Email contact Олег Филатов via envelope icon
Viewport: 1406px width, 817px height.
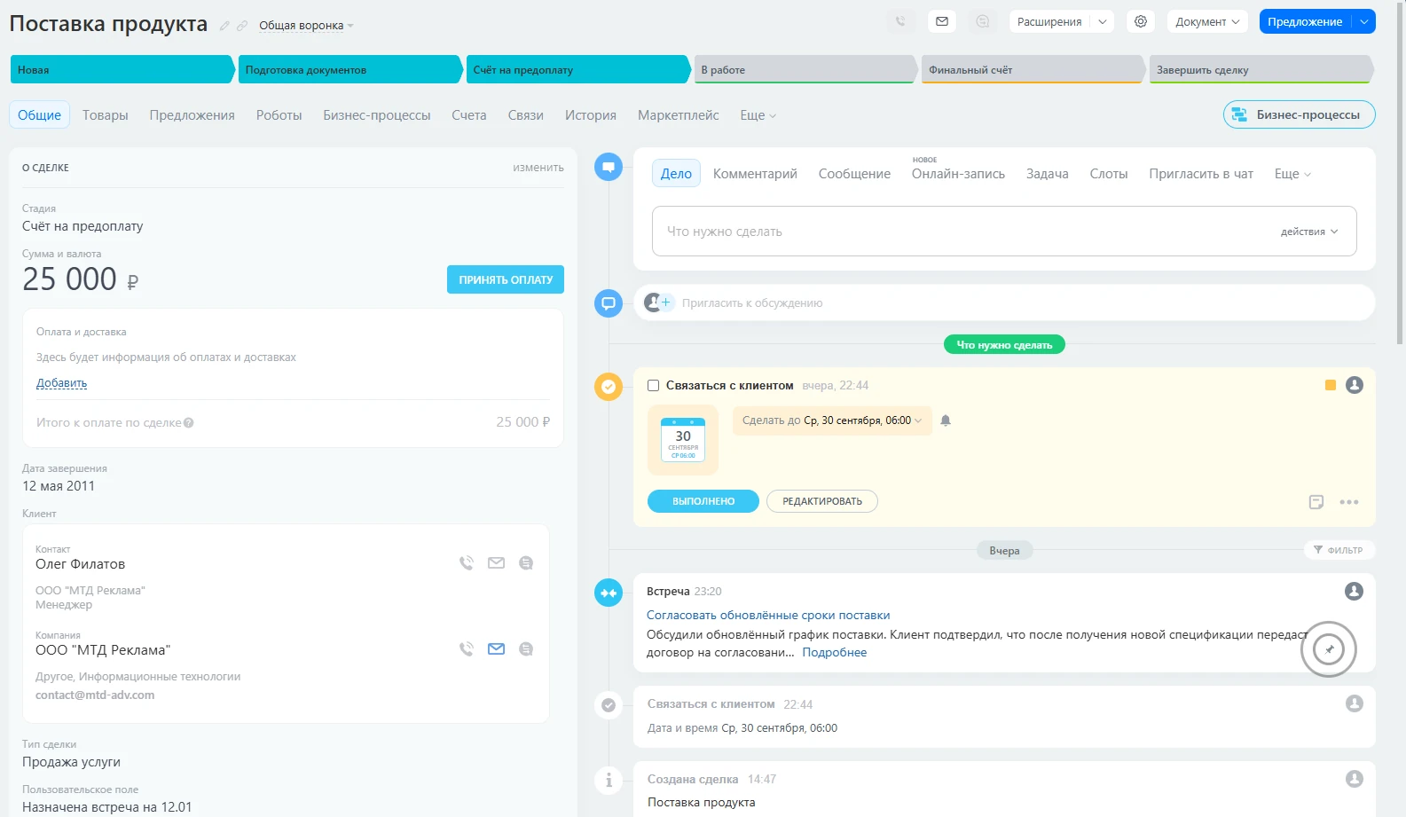point(496,562)
